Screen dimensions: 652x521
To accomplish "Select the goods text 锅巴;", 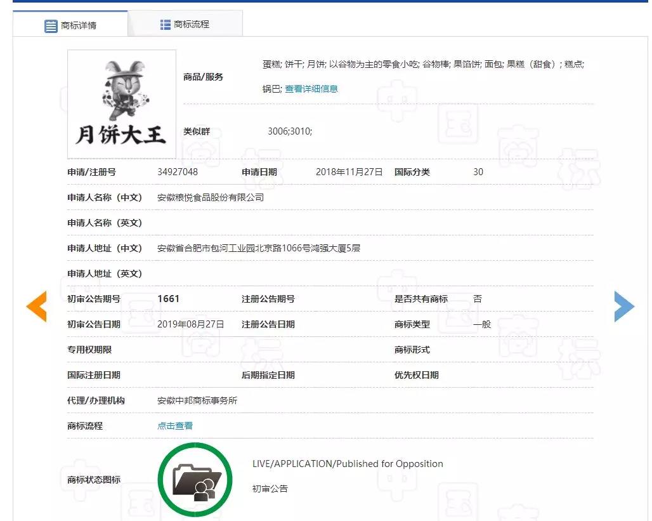I will point(272,89).
